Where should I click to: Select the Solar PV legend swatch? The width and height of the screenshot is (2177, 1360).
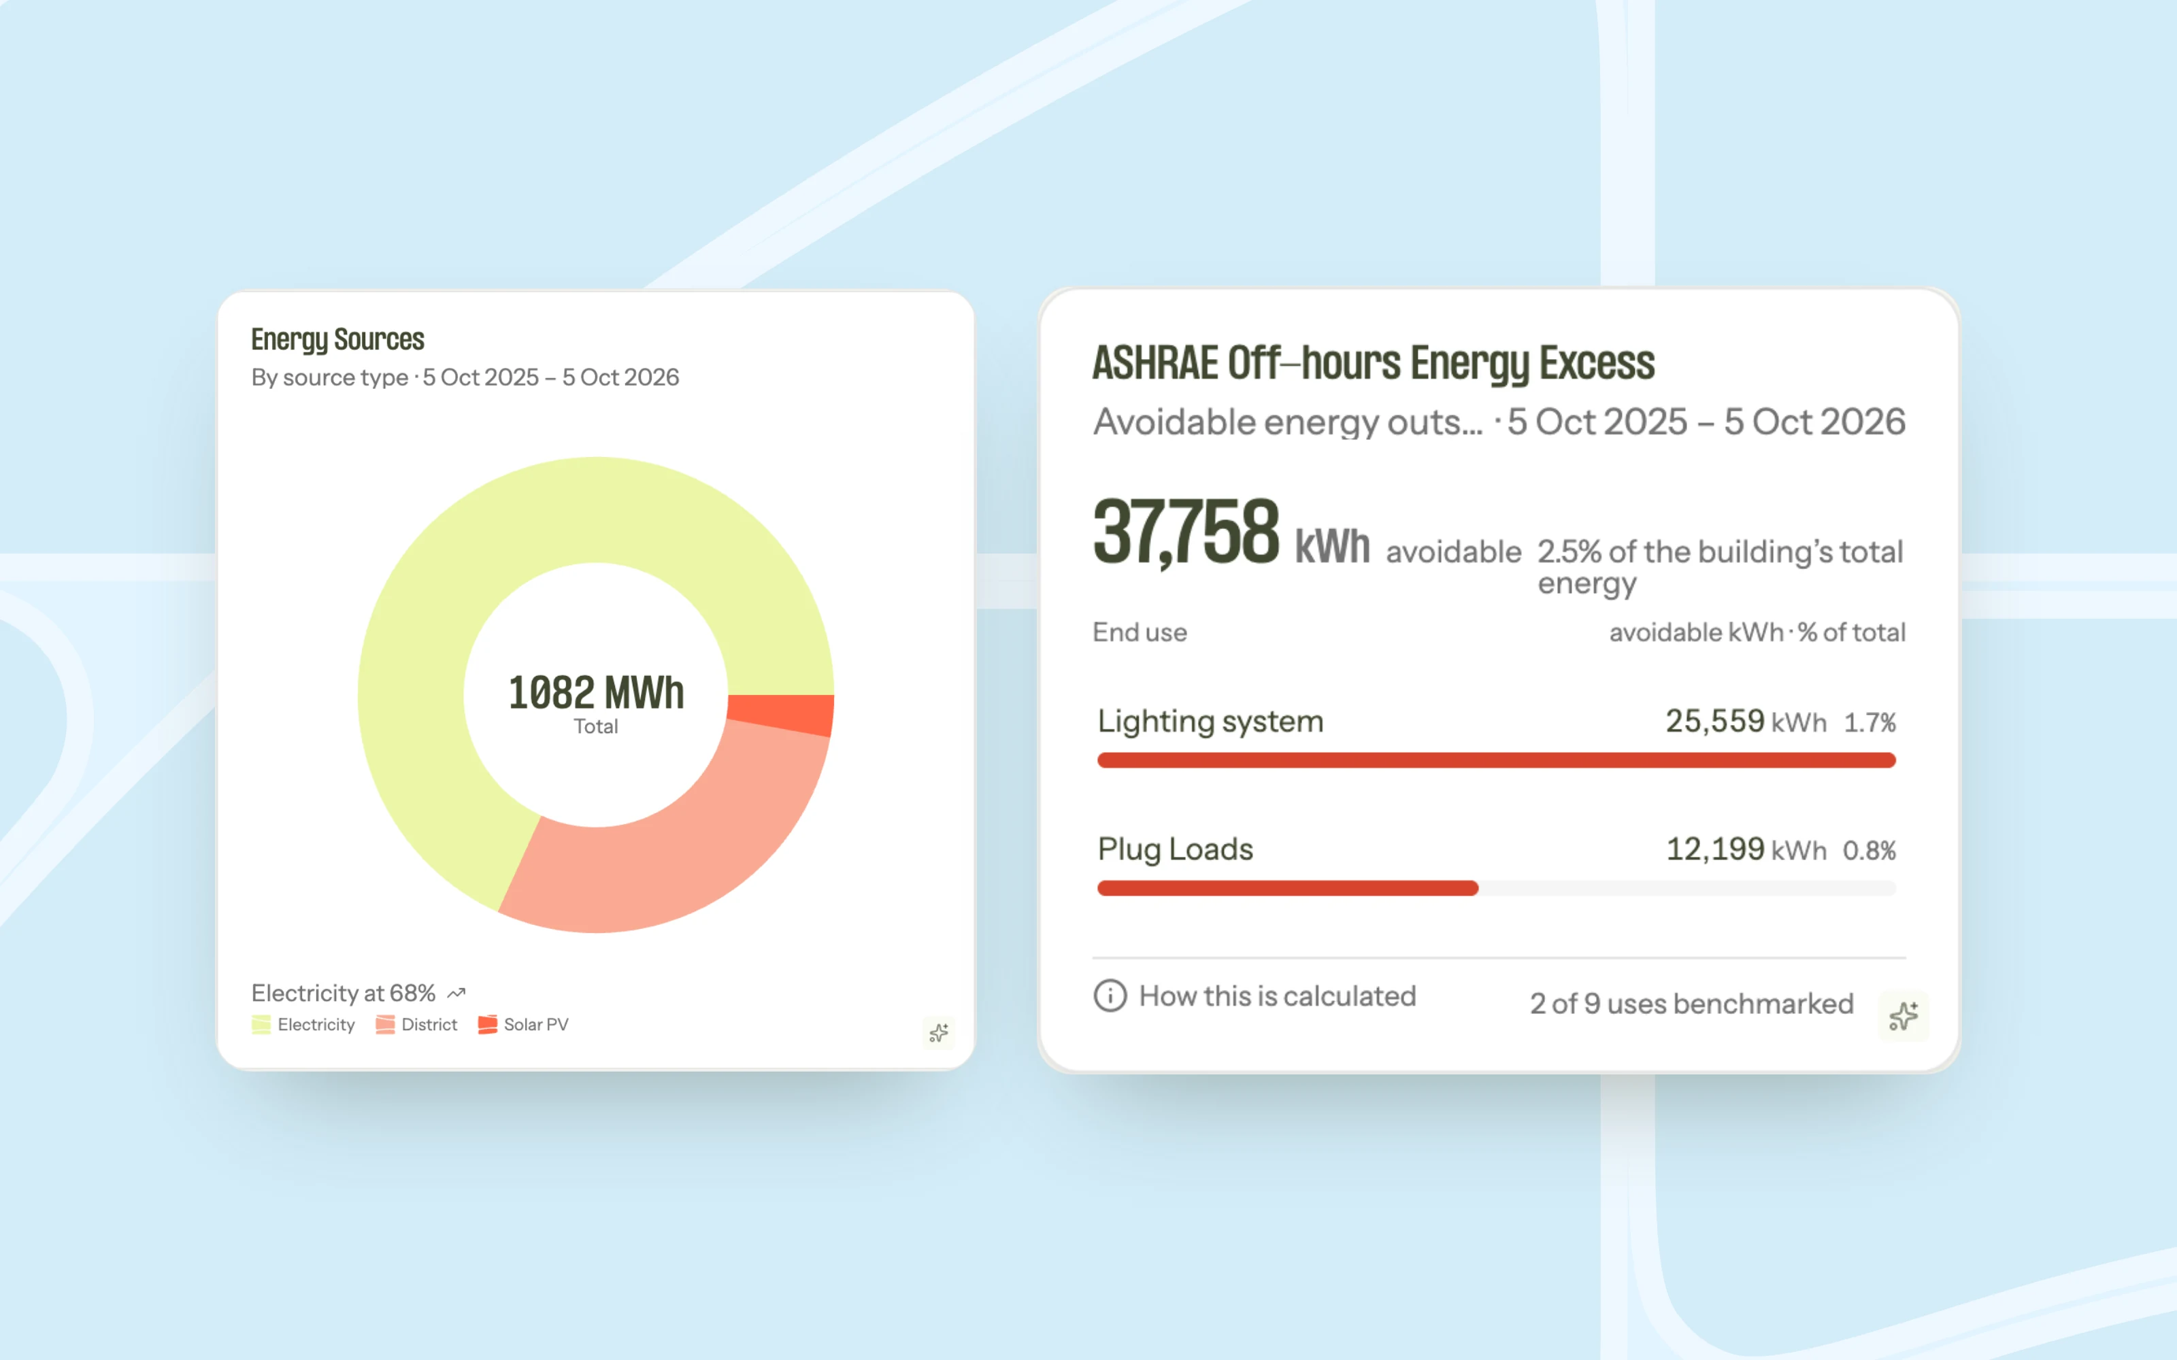click(488, 1025)
